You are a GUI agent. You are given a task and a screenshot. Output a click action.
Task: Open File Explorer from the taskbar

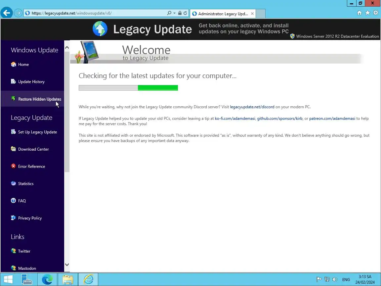pos(68,279)
